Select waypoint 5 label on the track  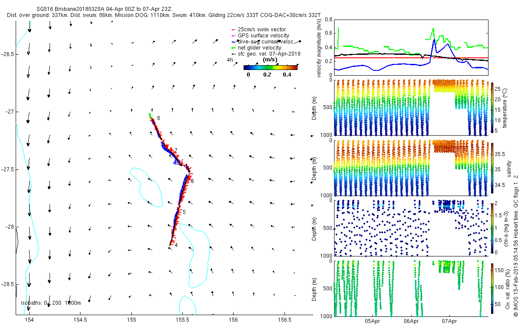(x=184, y=212)
